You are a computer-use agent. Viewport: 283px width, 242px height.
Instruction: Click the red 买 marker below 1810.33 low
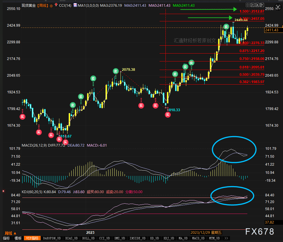[x=168, y=114]
